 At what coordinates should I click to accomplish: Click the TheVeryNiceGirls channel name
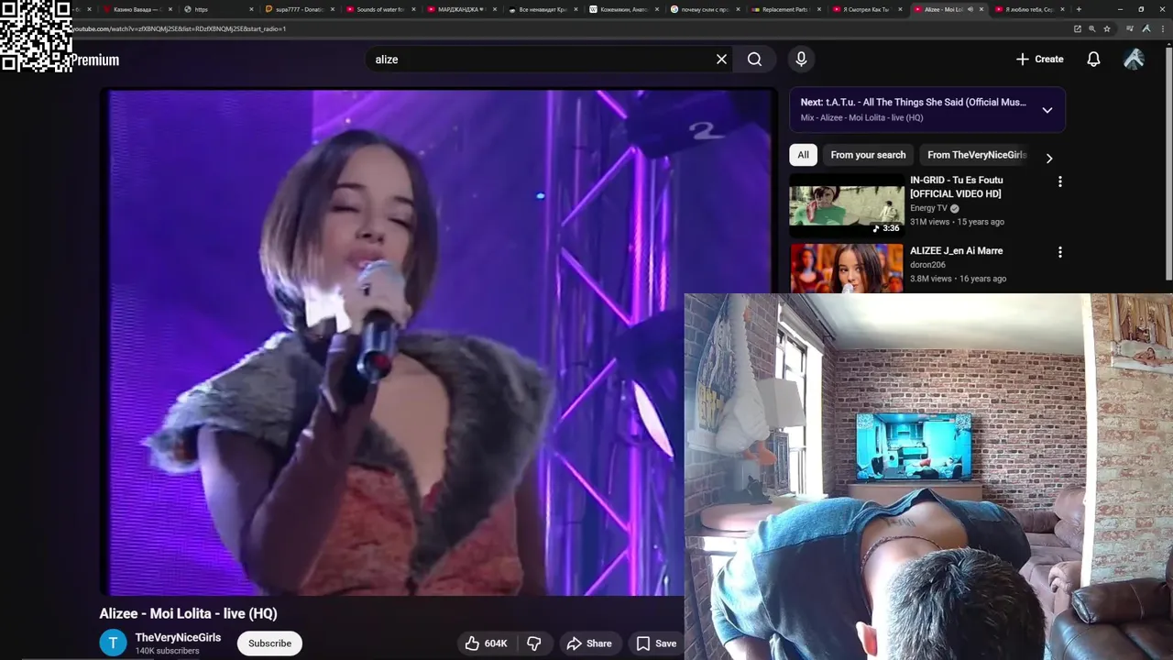(178, 637)
